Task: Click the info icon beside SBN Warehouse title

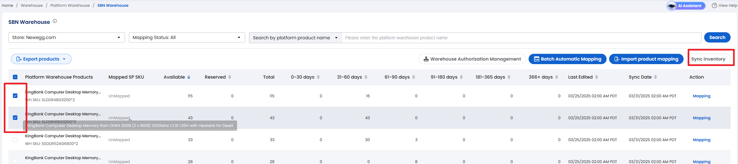Action: (55, 21)
